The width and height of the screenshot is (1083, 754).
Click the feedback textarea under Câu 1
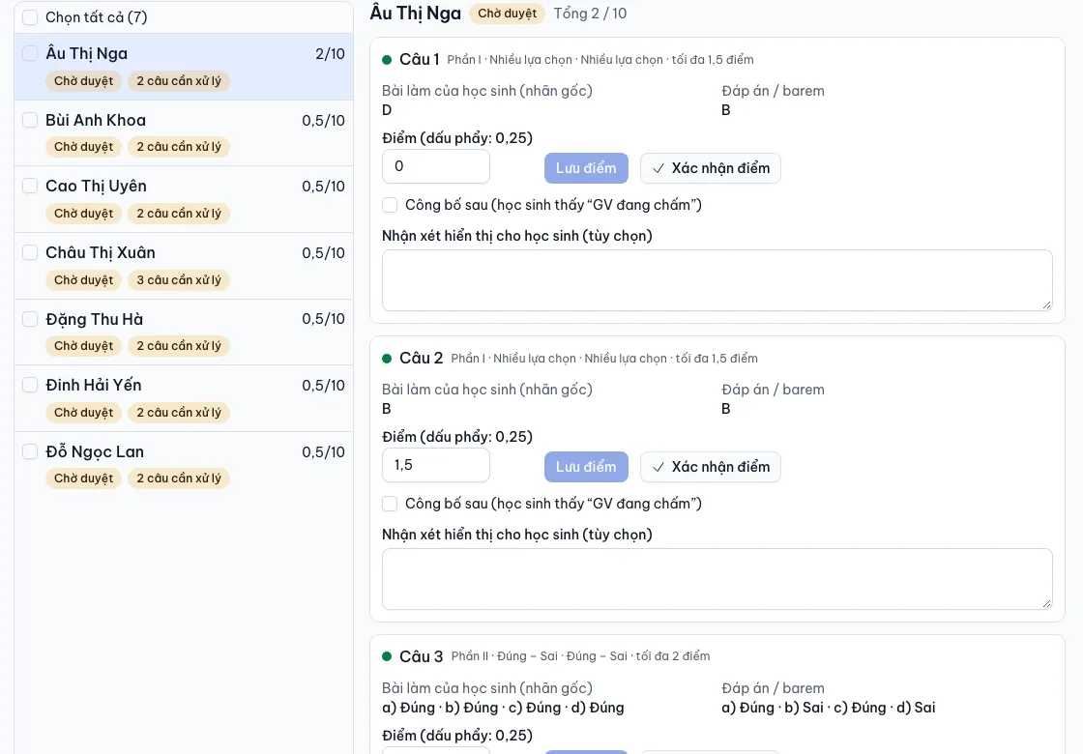[717, 280]
